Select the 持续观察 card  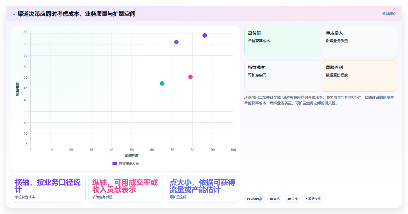282,76
